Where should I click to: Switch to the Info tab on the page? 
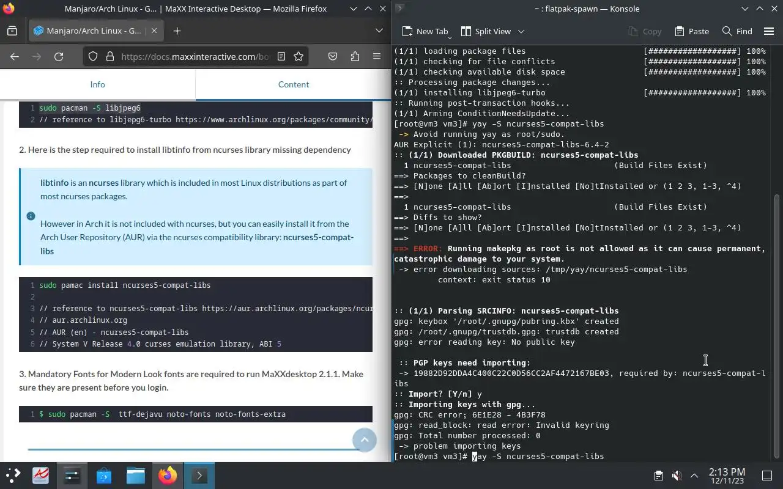pos(97,84)
